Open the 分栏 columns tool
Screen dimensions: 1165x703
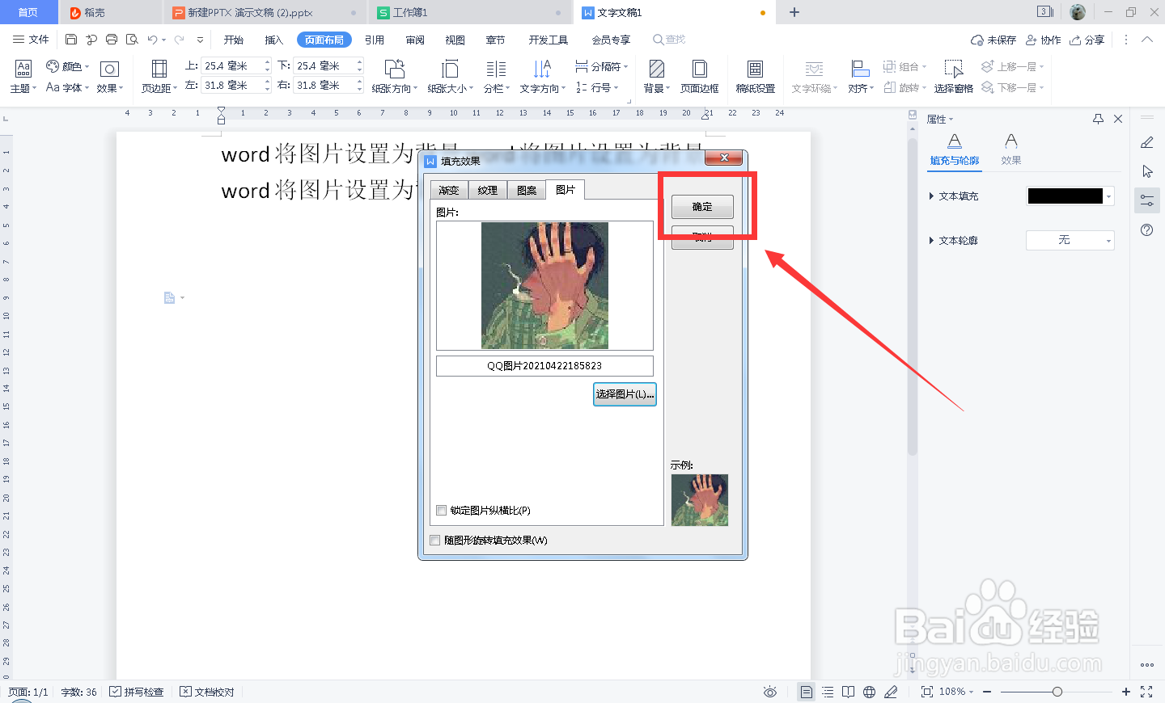point(497,77)
